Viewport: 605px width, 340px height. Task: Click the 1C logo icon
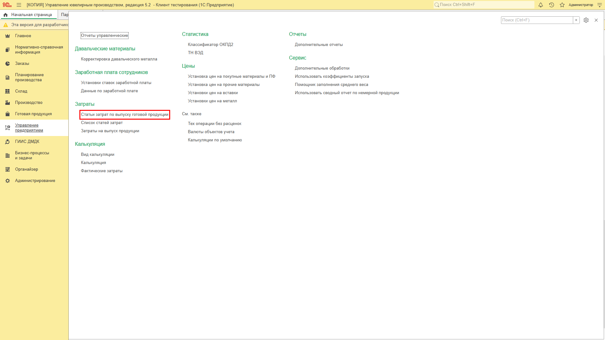(x=7, y=5)
